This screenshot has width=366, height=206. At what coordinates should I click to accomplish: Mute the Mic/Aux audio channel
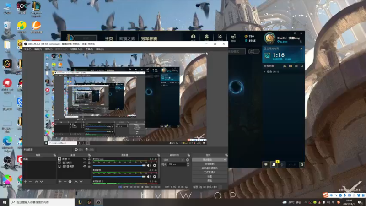tap(149, 165)
